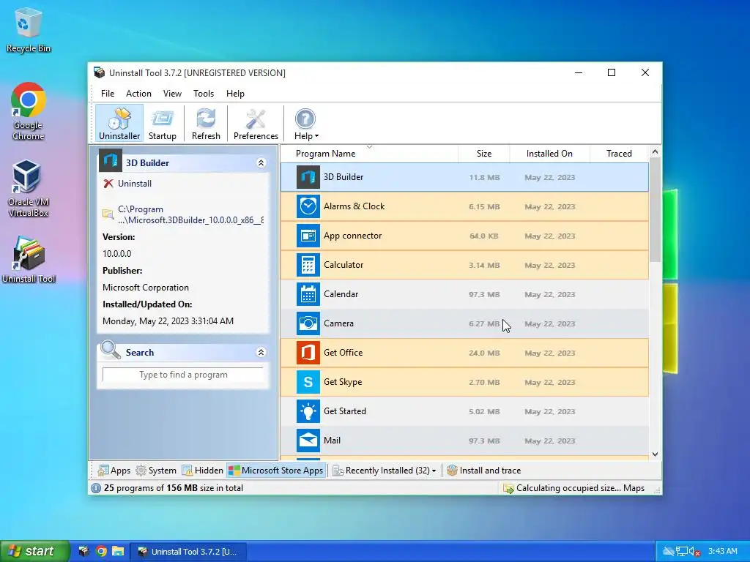Viewport: 750px width, 562px height.
Task: Sort by Size column header
Action: 484,154
